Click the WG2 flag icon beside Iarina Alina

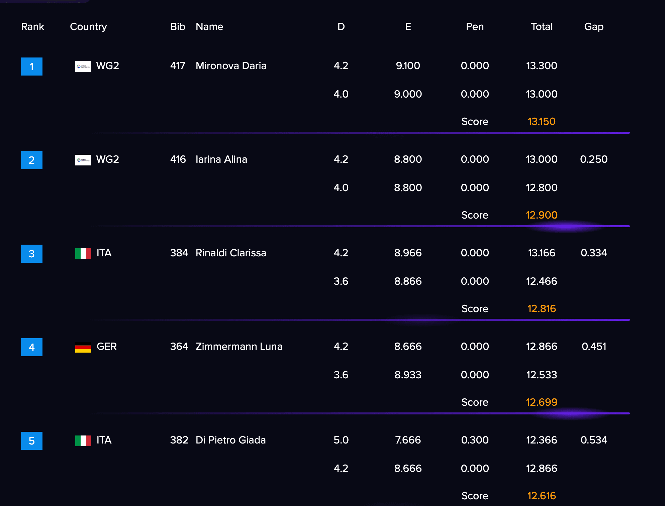point(83,160)
